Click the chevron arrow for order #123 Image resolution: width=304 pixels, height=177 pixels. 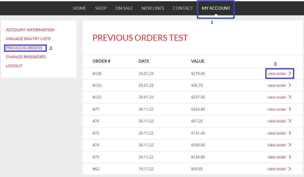click(x=290, y=85)
